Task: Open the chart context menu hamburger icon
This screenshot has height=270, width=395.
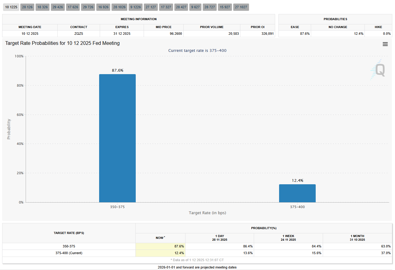Action: coord(385,44)
